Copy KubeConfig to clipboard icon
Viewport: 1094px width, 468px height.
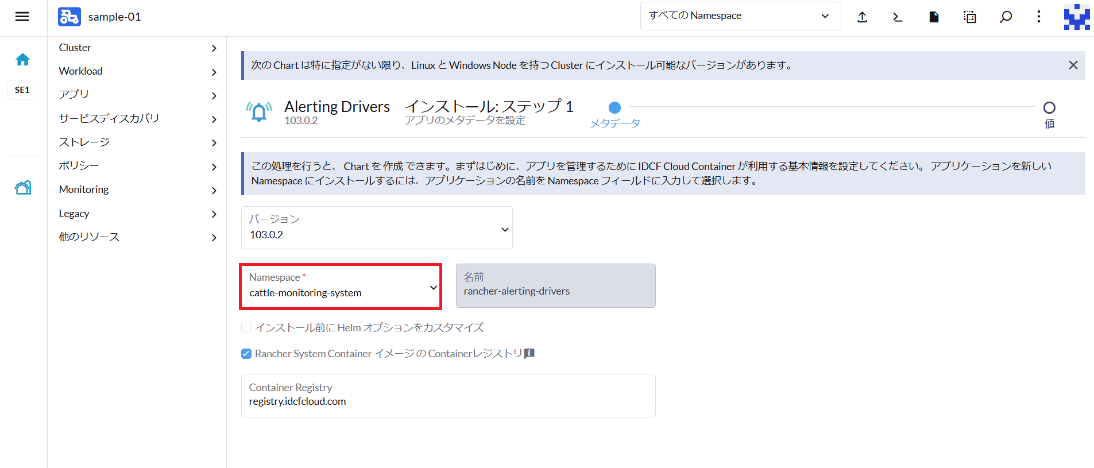969,17
